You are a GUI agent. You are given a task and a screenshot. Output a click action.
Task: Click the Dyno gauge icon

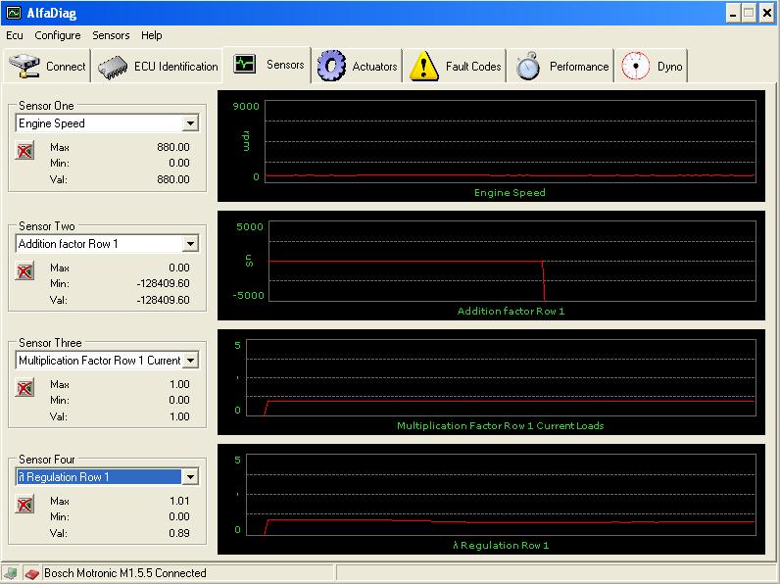(637, 67)
